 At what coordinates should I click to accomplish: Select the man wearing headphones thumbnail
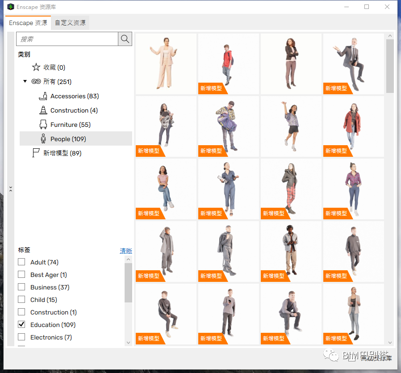point(291,251)
